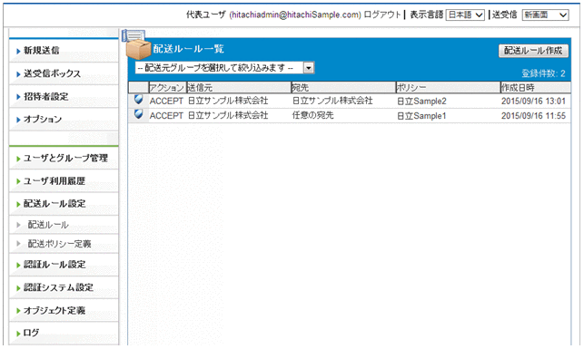
Task: Click the 日立Sample1 policy cell
Action: 421,116
